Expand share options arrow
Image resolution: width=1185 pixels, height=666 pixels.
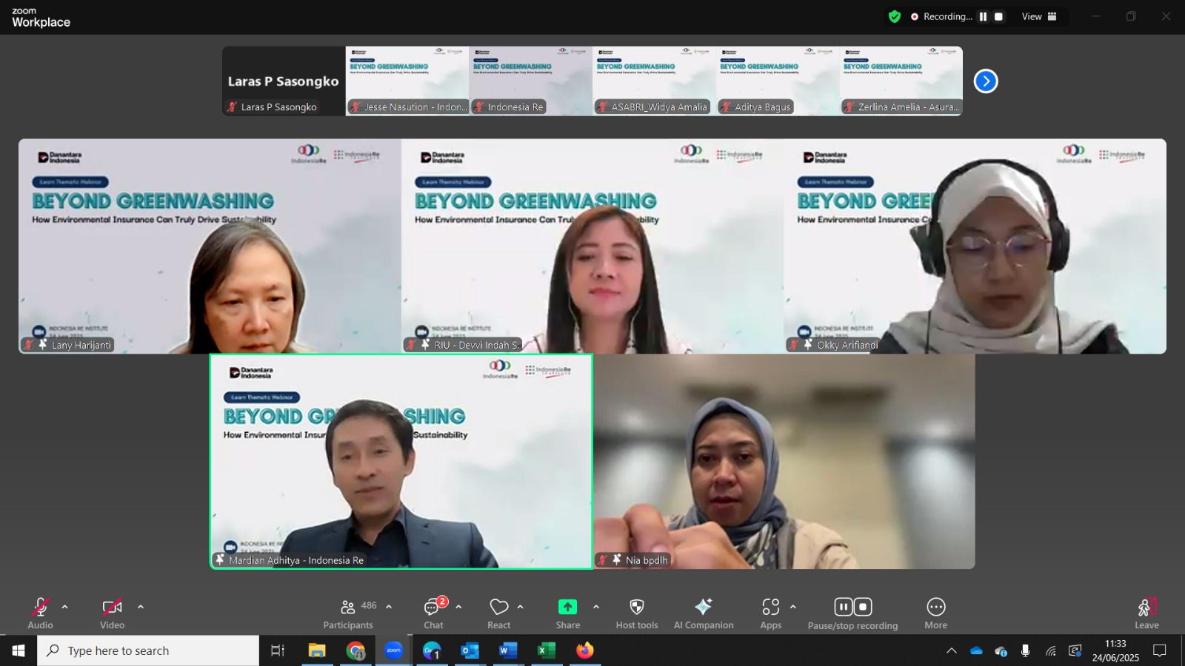click(x=596, y=607)
